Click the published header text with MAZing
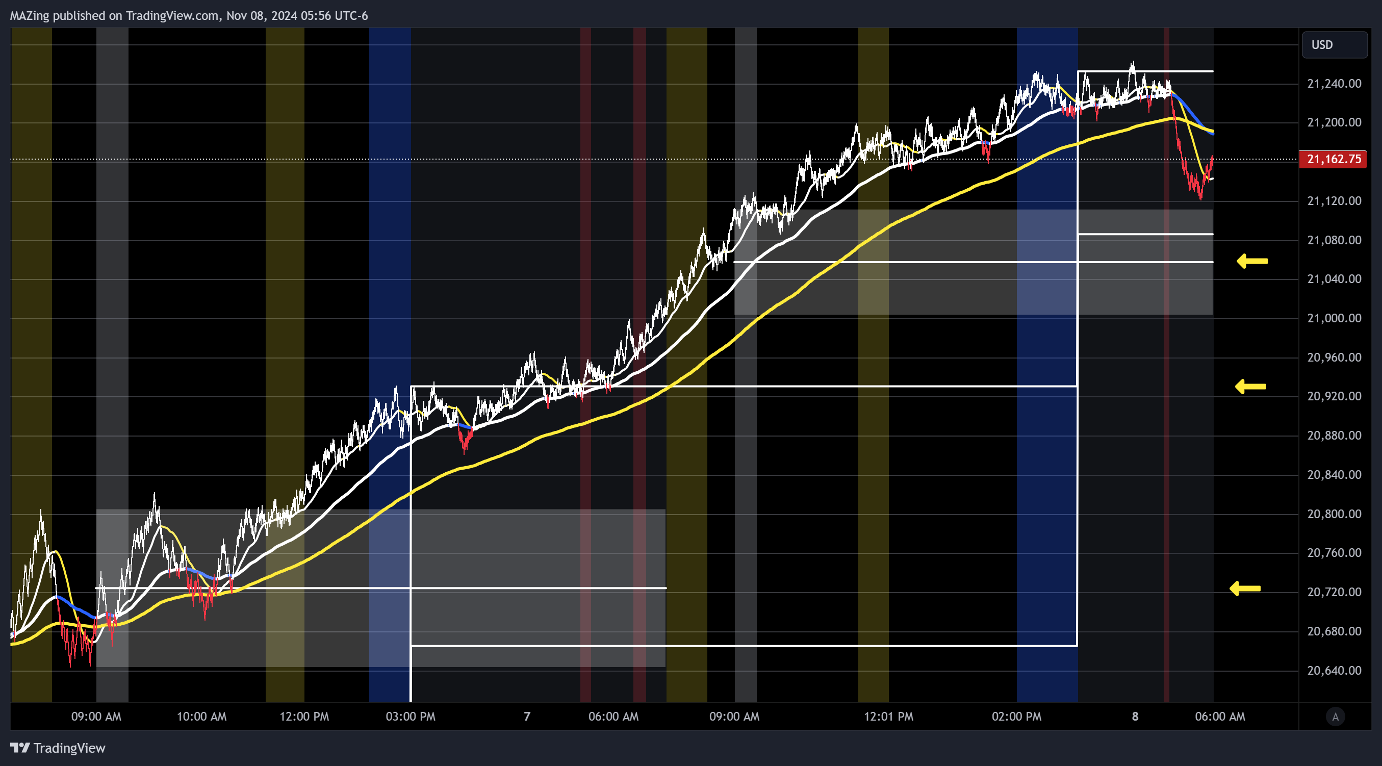Screen dimensions: 1382x766 click(189, 16)
